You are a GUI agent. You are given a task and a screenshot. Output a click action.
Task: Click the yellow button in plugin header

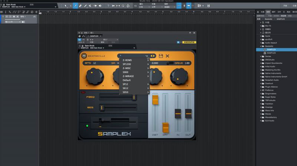click(x=189, y=42)
